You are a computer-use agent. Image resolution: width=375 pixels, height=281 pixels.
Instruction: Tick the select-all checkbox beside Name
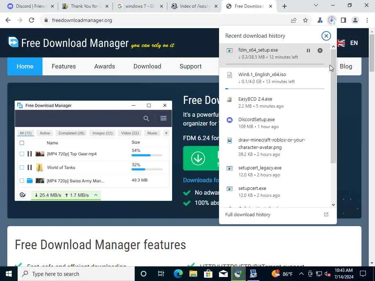click(x=22, y=143)
